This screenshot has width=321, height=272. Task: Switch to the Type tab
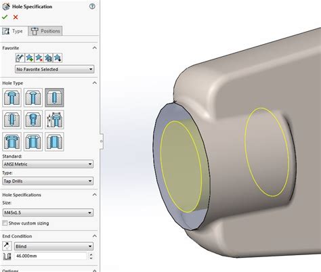pos(14,31)
